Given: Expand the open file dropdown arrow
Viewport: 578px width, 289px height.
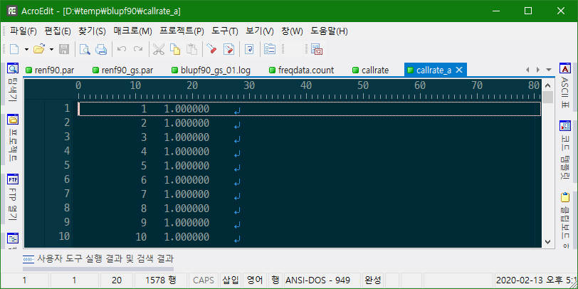Looking at the screenshot, I should [x=51, y=49].
